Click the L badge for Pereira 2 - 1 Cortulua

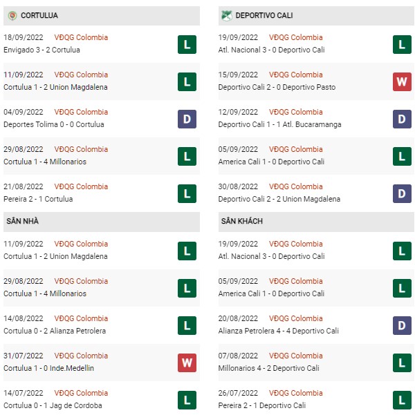coord(187,194)
